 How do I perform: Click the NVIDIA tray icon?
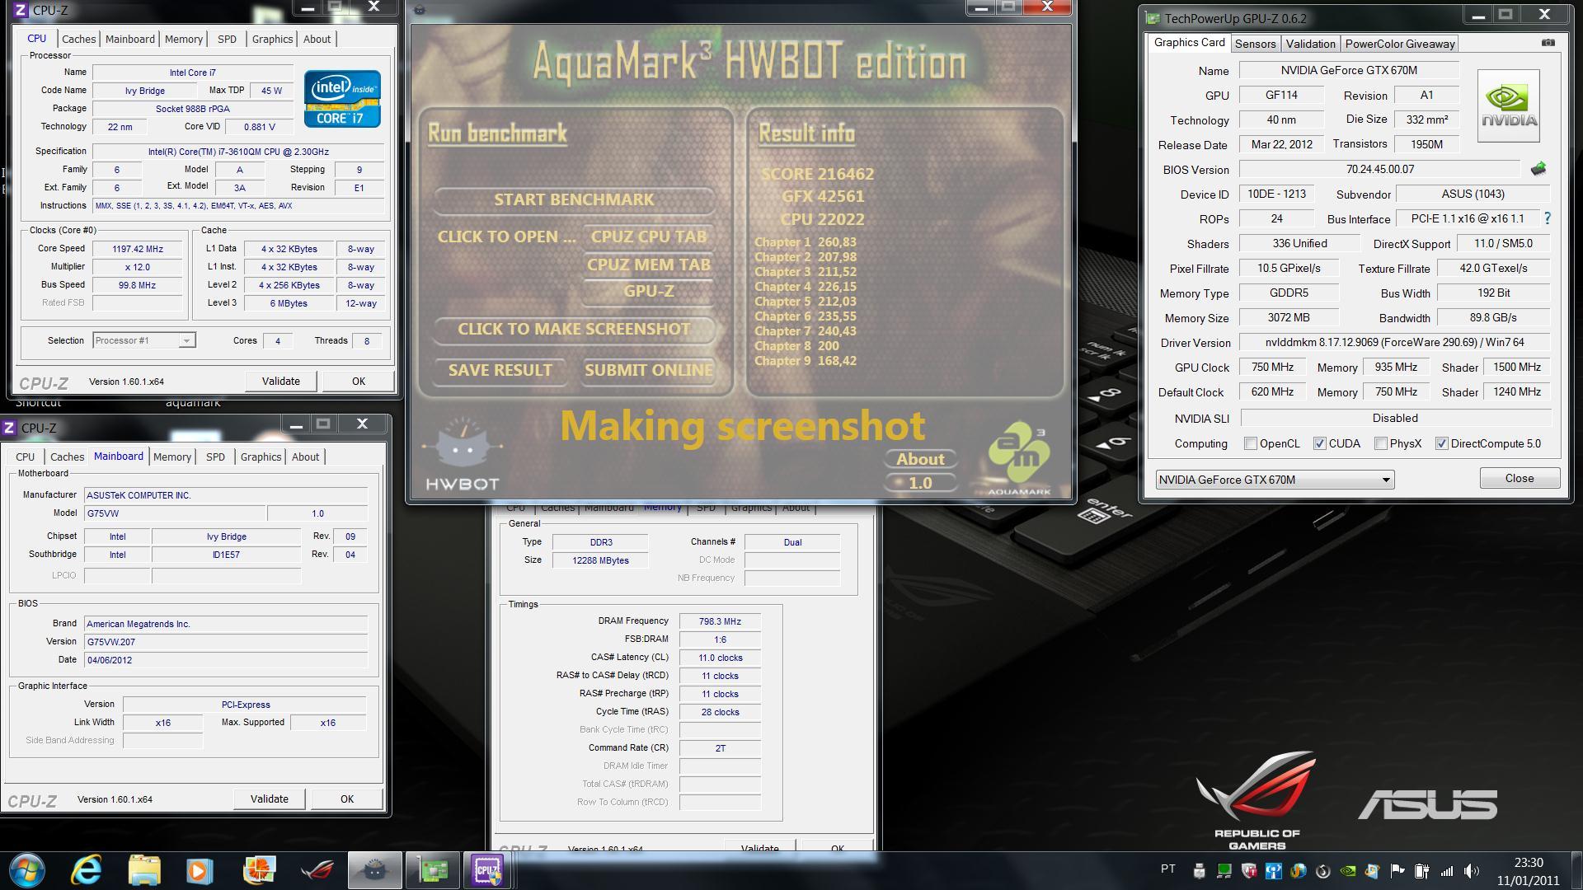coord(1348,870)
